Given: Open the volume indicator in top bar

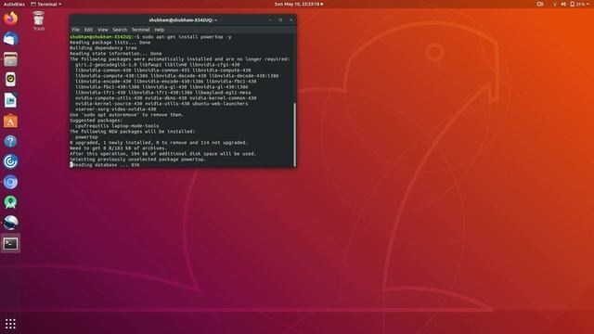Looking at the screenshot, I should (x=563, y=4).
